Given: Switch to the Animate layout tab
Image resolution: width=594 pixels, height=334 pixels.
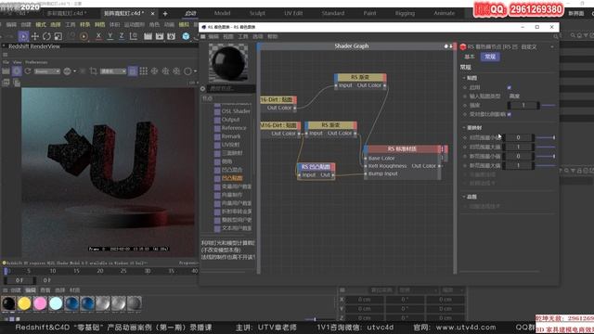Looking at the screenshot, I should tap(445, 13).
